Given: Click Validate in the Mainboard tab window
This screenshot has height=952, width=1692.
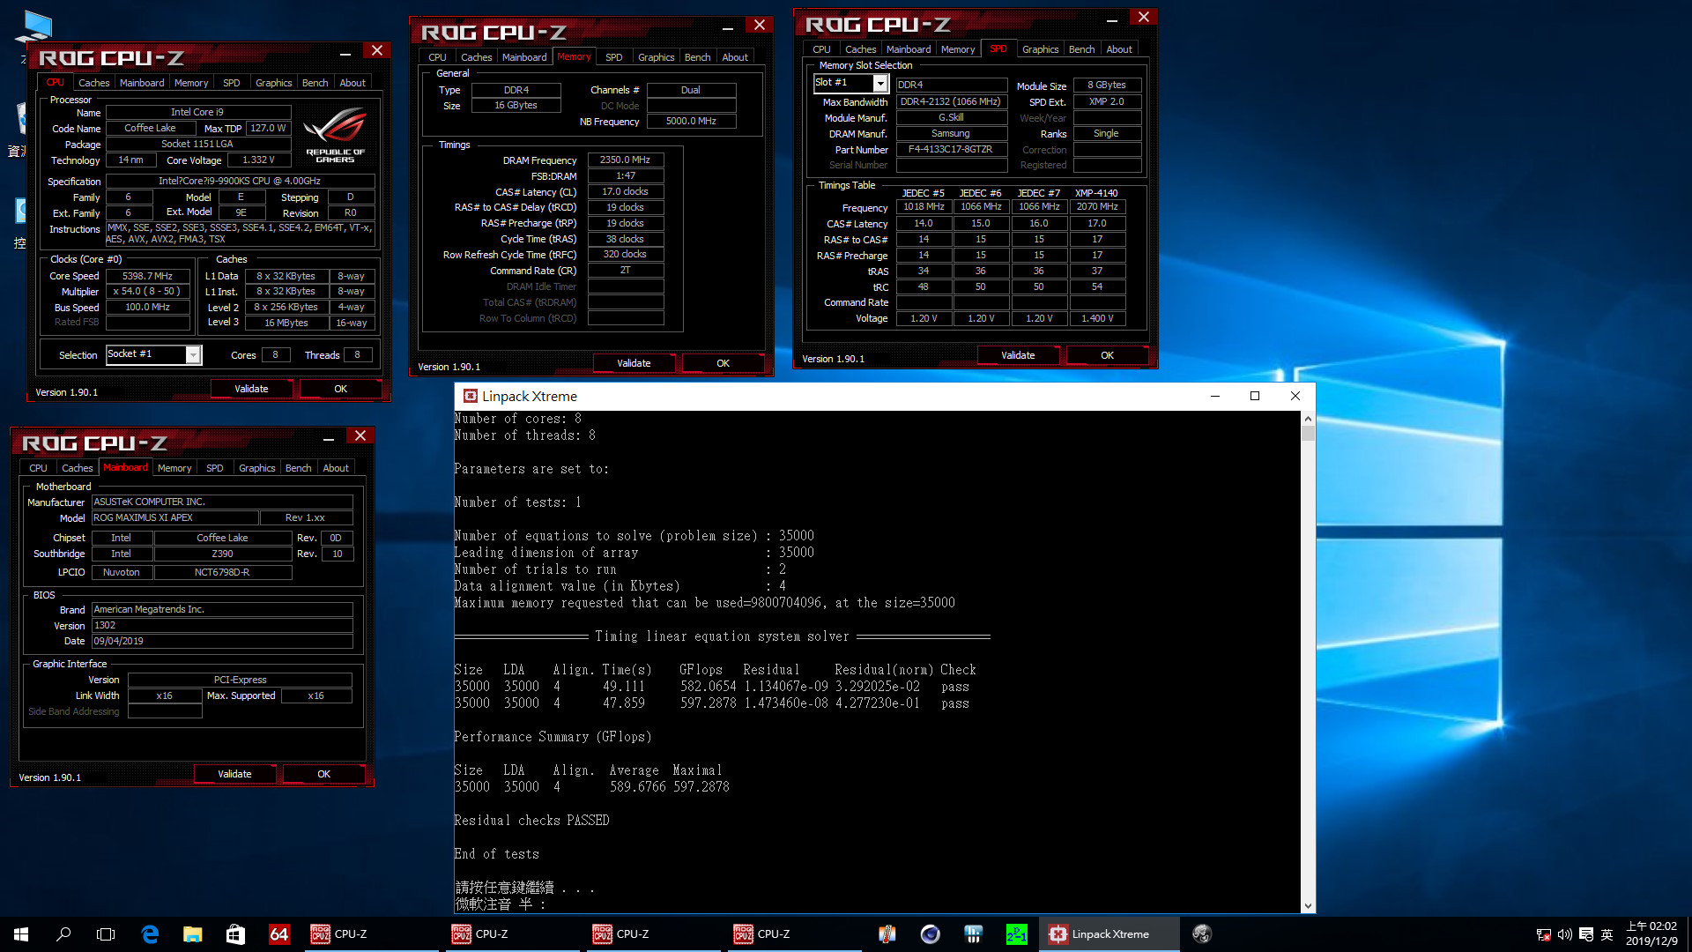Looking at the screenshot, I should click(234, 774).
